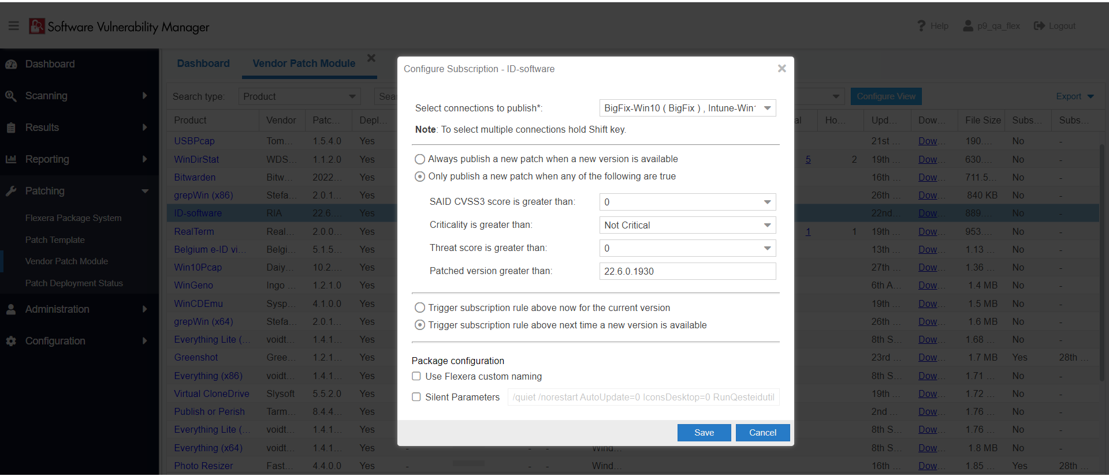Click the Administration user icon
Viewport: 1109px width, 476px height.
[x=11, y=309]
